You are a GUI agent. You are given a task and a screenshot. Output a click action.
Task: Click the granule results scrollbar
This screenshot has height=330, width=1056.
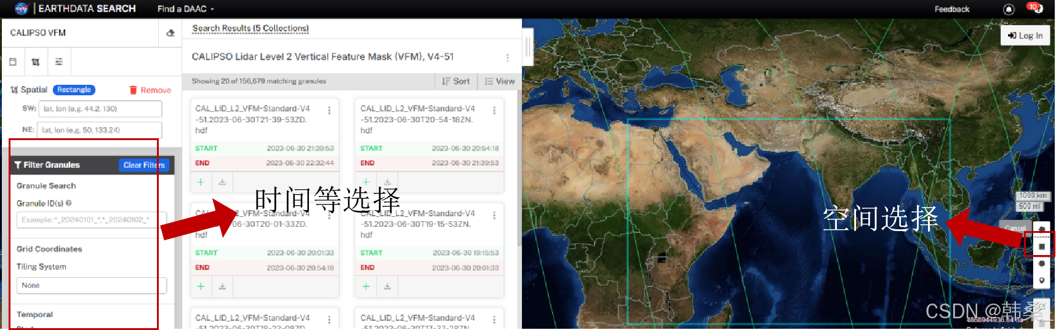click(519, 168)
